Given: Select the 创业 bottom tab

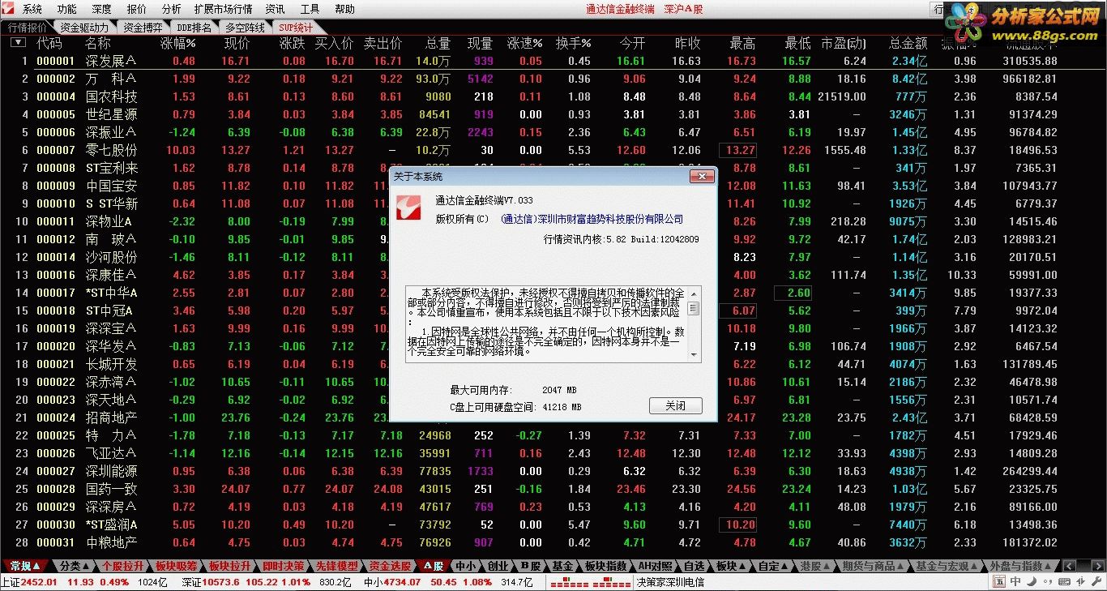Looking at the screenshot, I should coord(498,566).
